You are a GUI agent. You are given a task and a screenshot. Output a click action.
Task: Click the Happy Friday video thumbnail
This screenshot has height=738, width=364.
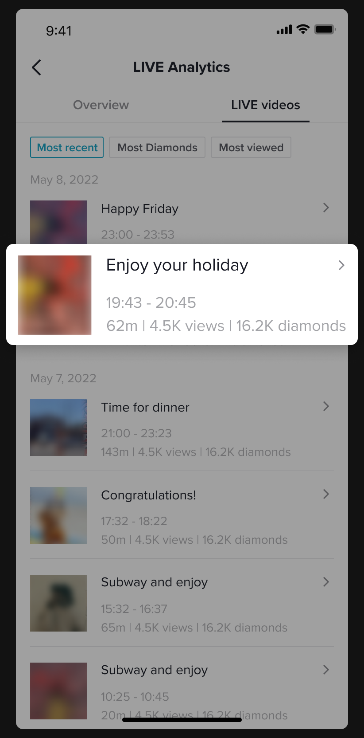[x=58, y=222]
